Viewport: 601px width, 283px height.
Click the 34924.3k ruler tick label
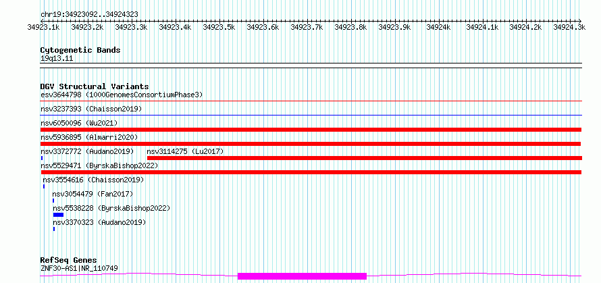(x=569, y=27)
